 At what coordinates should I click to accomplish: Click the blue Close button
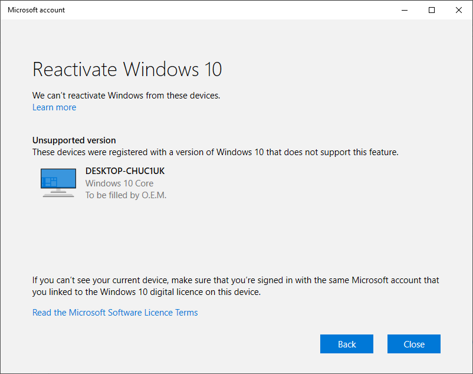413,345
